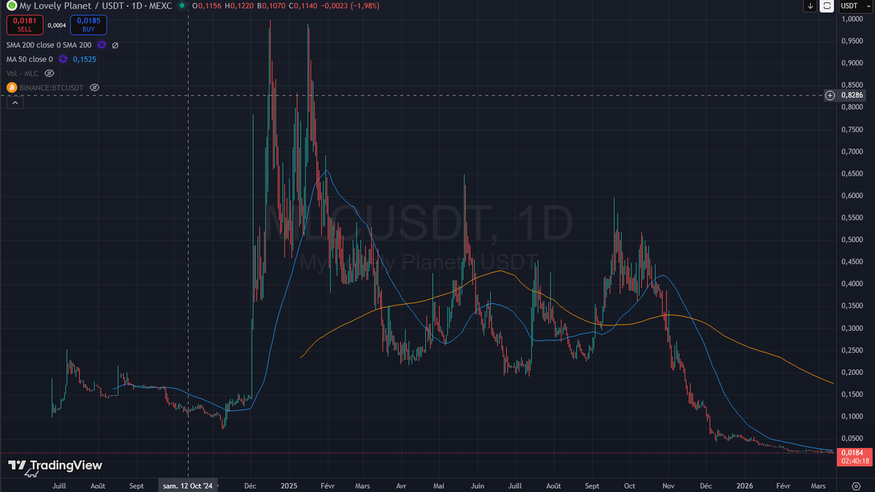Click the Mars label at time axis end
875x492 pixels.
click(818, 485)
